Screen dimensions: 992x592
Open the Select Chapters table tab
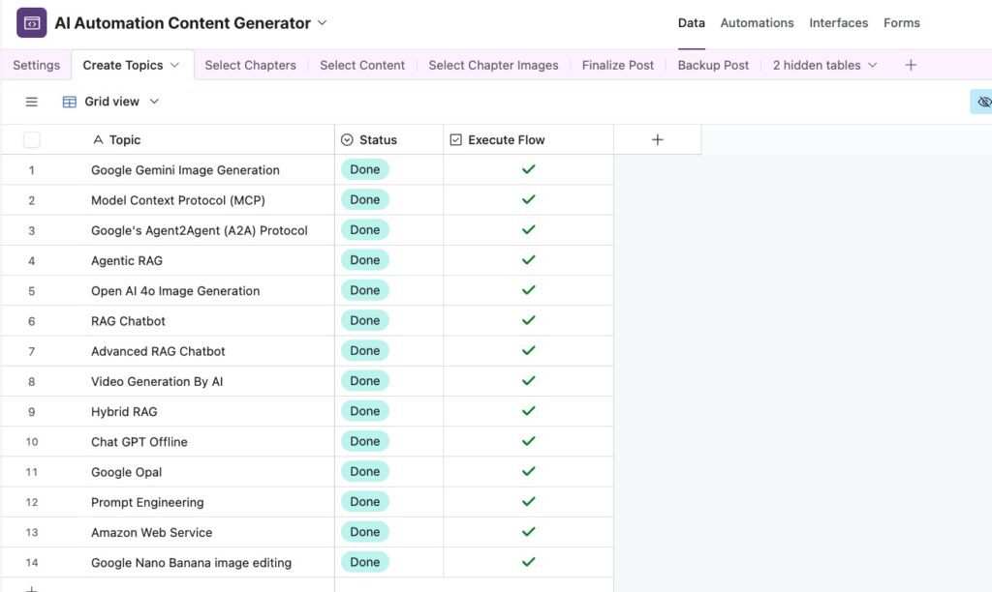(x=250, y=65)
